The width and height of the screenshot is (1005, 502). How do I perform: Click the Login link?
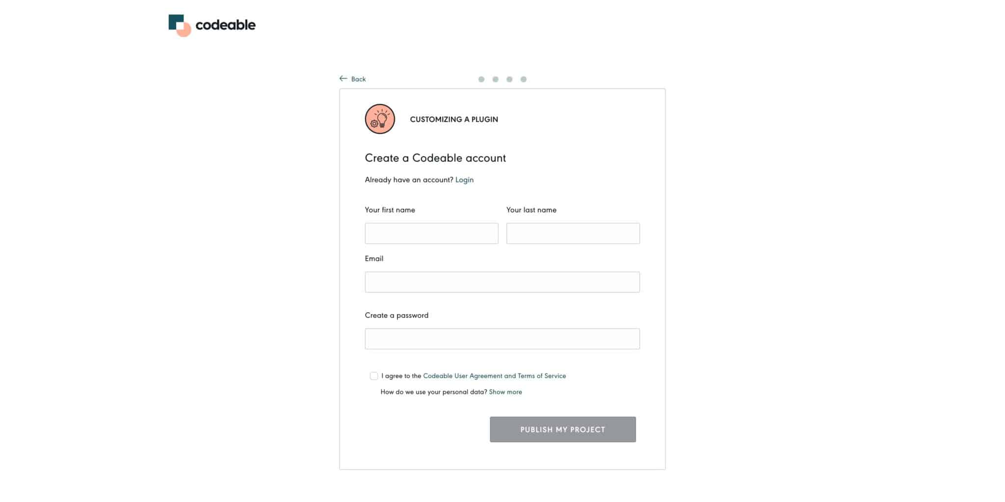[464, 180]
